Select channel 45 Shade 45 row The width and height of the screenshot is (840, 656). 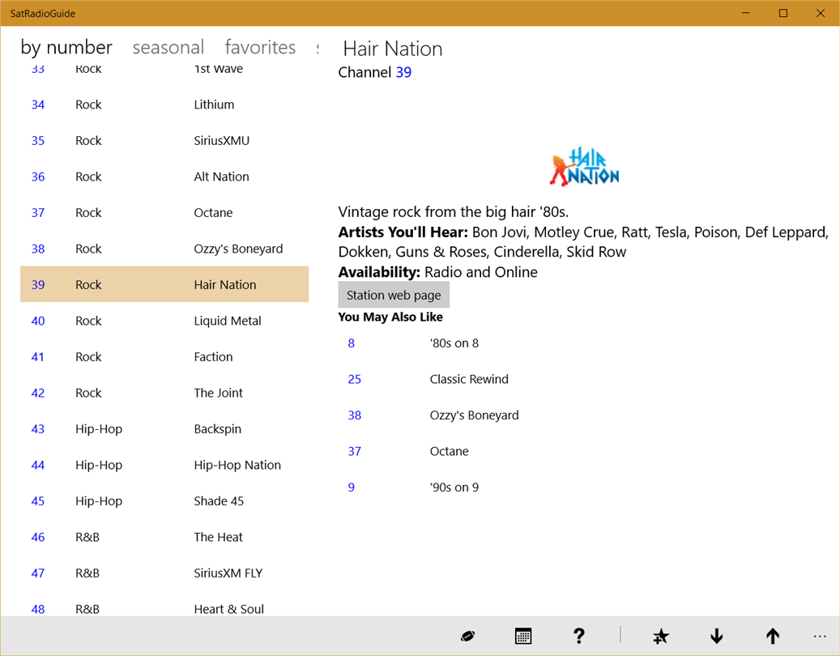coord(164,501)
